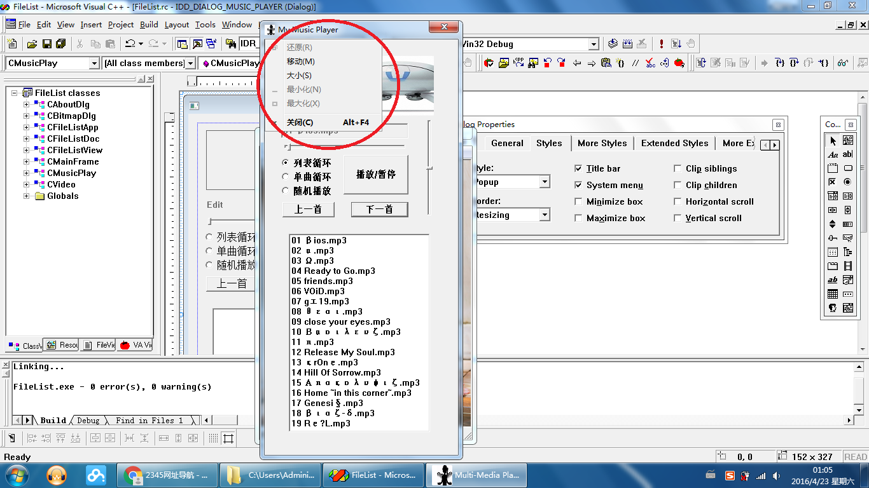Switch to More Styles tab

[602, 143]
